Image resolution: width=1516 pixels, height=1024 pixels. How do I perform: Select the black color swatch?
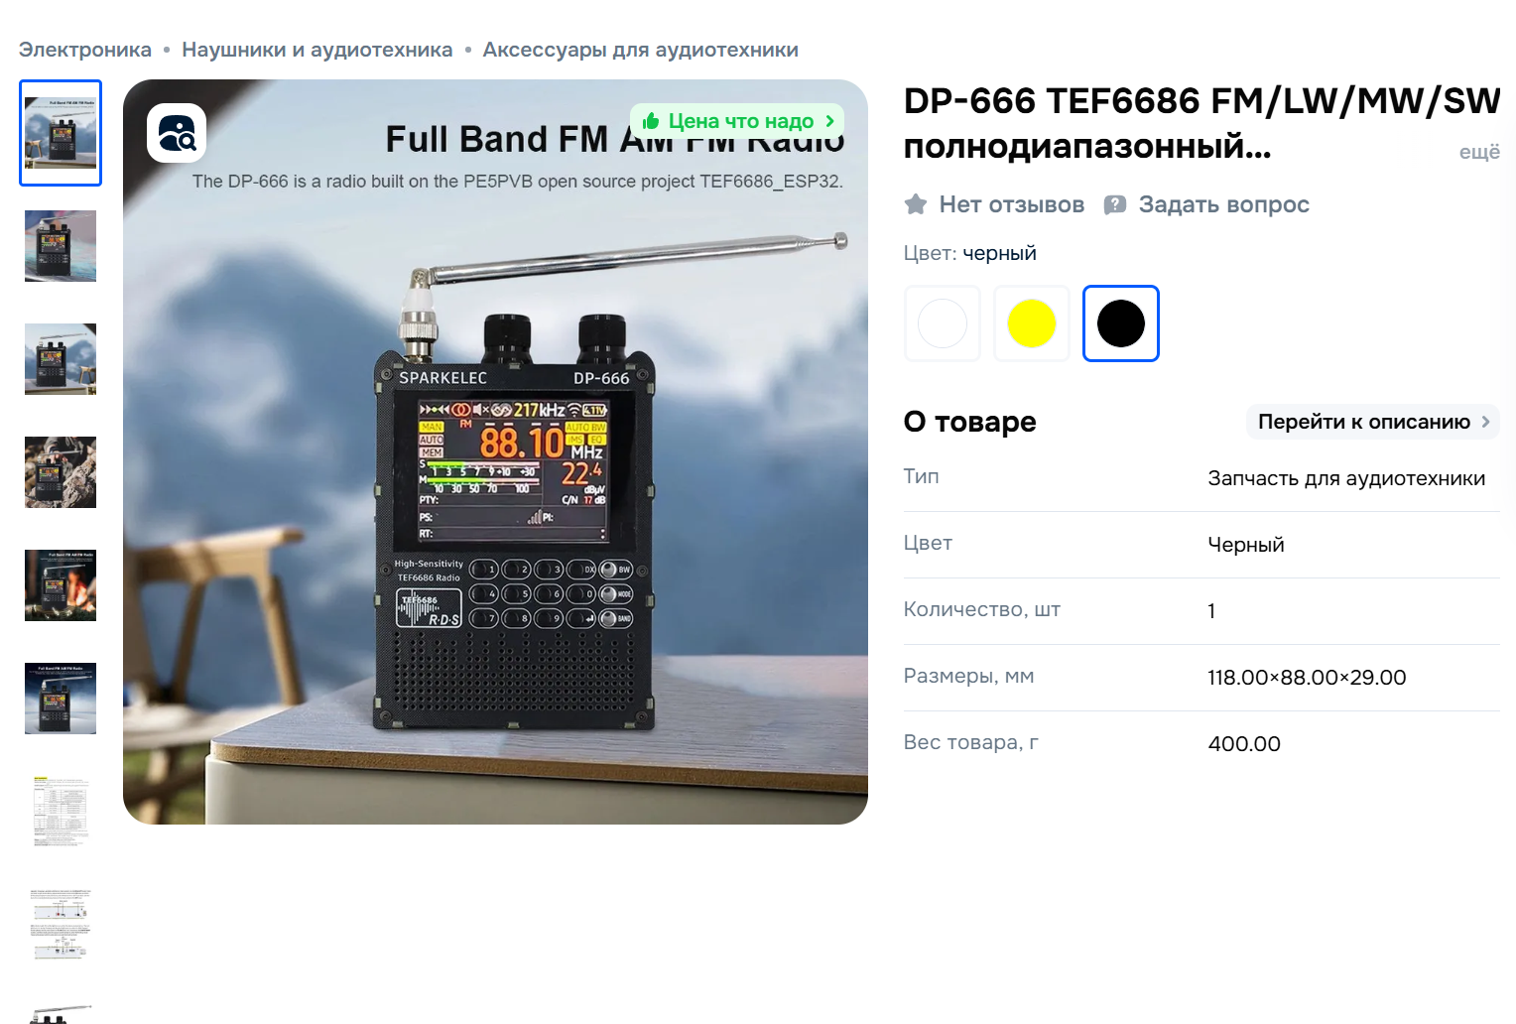(x=1121, y=323)
